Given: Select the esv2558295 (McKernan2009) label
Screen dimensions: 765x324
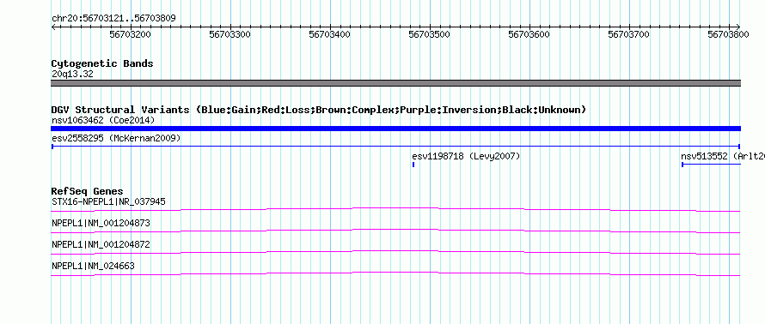Looking at the screenshot, I should [116, 138].
